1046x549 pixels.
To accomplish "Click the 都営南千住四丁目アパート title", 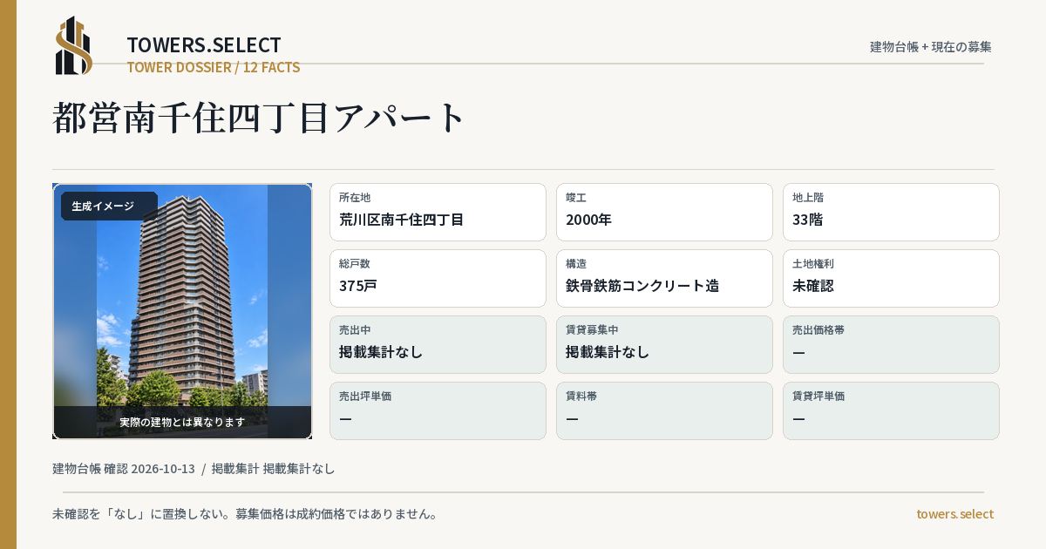I will coord(260,118).
